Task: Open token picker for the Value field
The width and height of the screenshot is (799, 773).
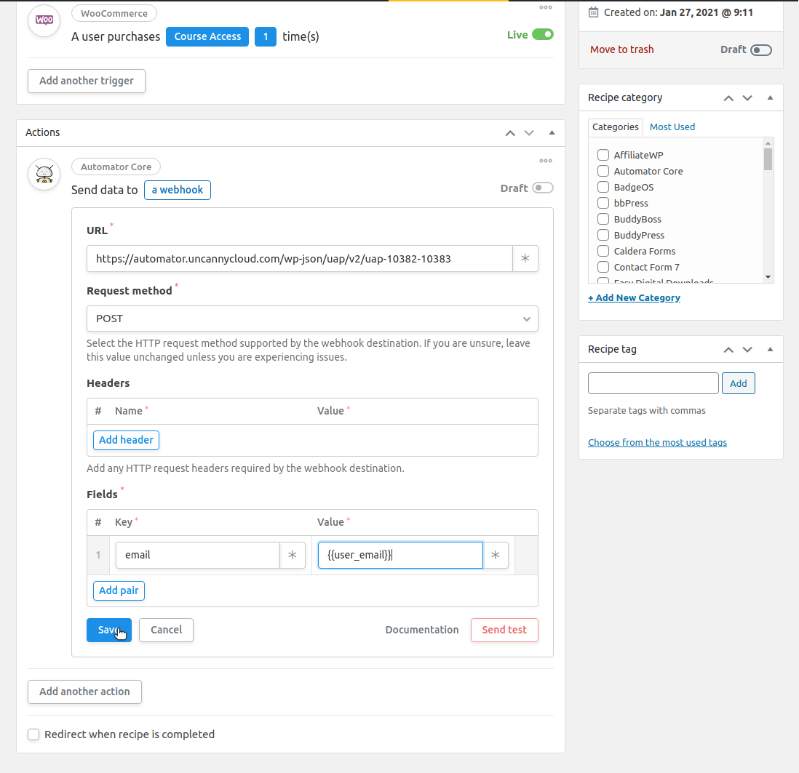Action: tap(496, 555)
